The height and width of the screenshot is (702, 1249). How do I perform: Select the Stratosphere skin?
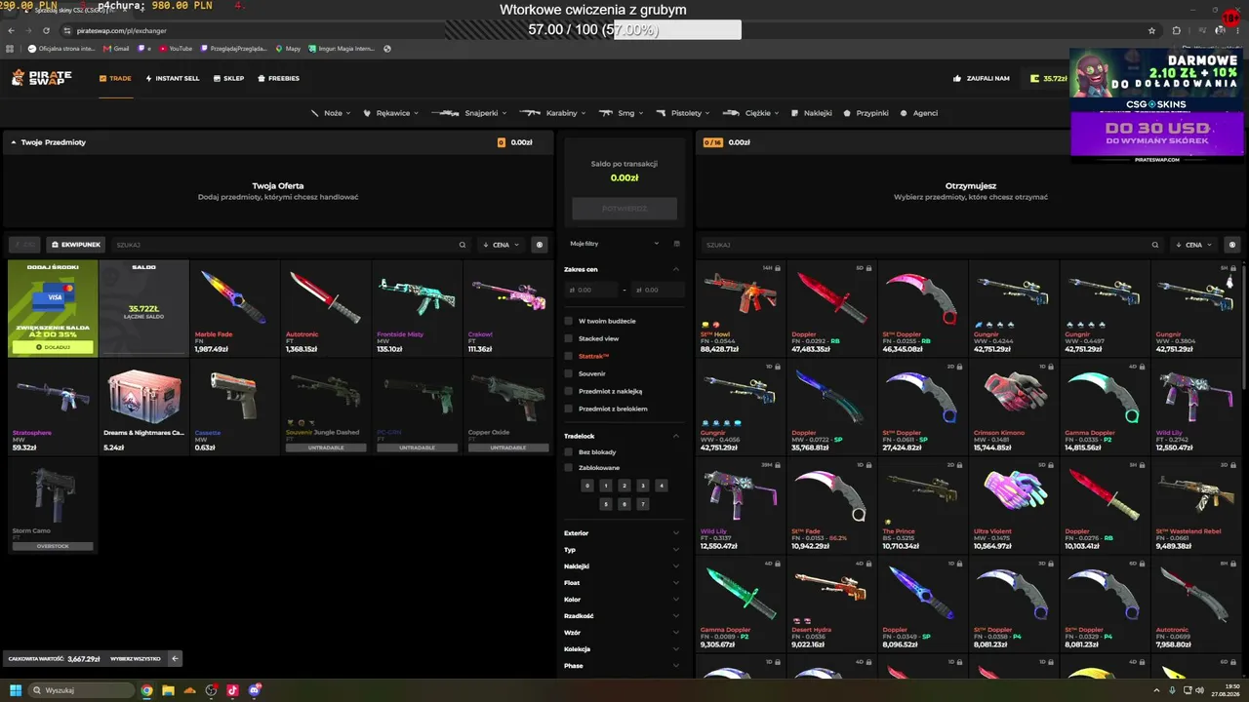[x=53, y=407]
